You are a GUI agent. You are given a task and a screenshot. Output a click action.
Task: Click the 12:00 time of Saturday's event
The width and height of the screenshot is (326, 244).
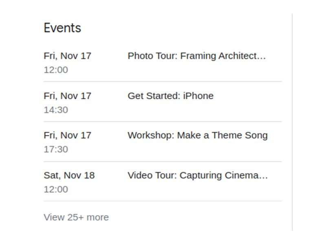[x=56, y=189]
